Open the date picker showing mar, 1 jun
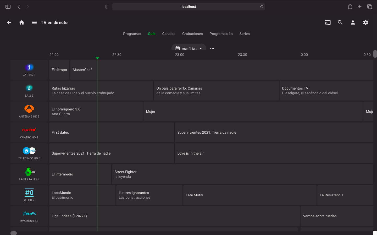This screenshot has height=235, width=377. 189,48
